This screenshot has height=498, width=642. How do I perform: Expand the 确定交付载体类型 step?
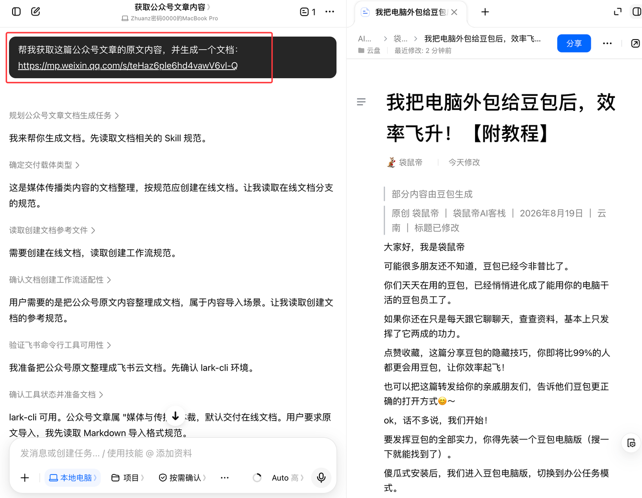pos(45,165)
